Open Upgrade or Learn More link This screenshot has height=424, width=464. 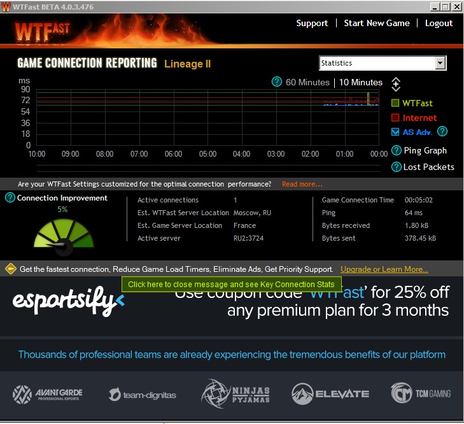[x=384, y=269]
